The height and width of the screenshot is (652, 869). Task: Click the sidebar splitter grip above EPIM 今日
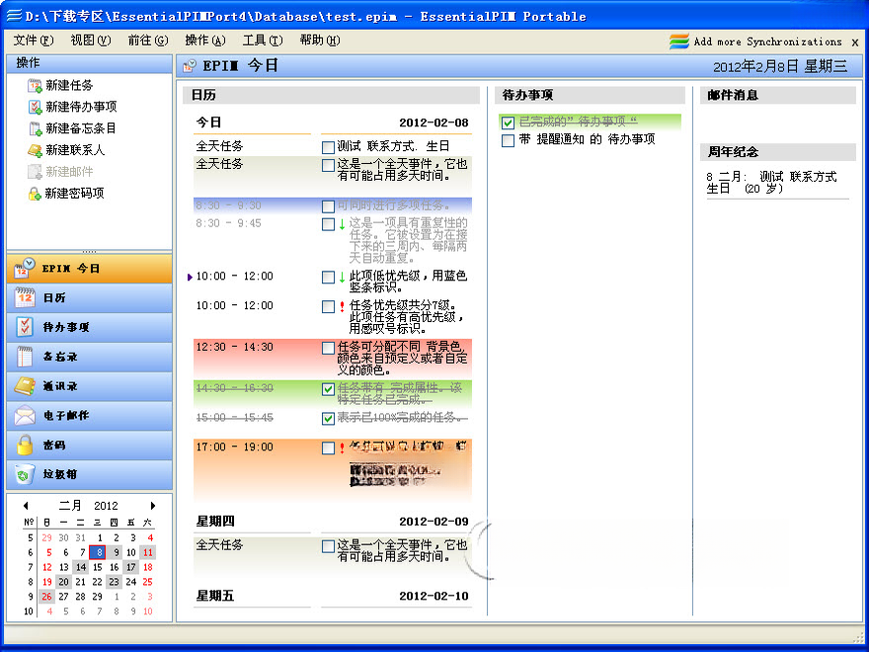[89, 251]
